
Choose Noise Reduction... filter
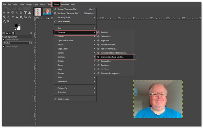(115, 45)
